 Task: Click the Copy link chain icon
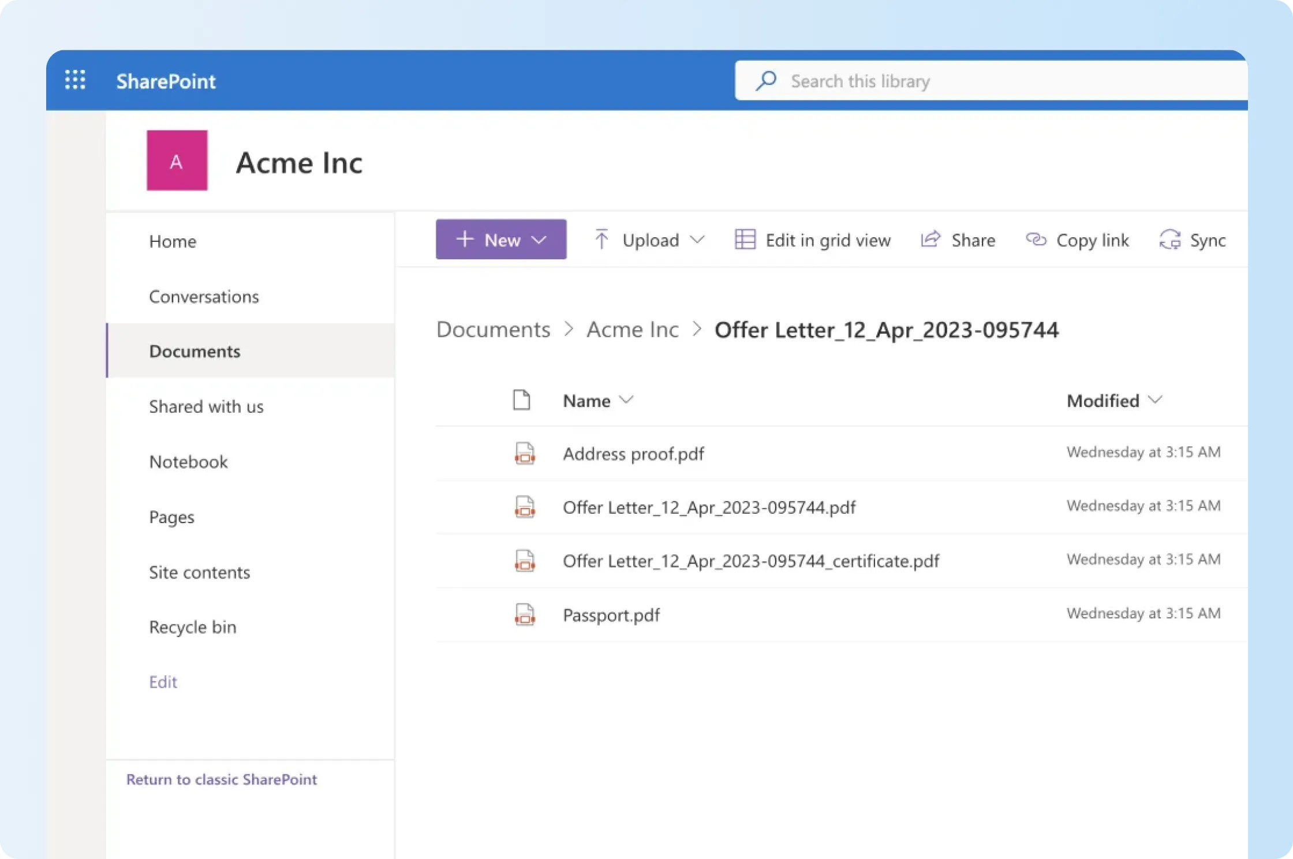tap(1036, 239)
